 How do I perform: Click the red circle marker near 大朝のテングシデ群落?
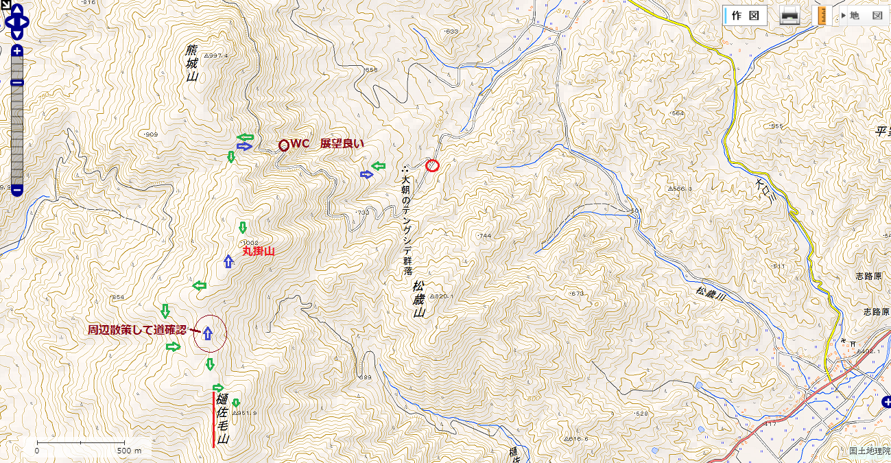(432, 165)
